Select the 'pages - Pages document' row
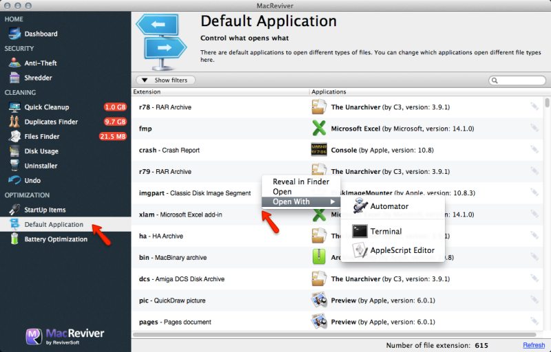The height and width of the screenshot is (352, 551). pyautogui.click(x=337, y=322)
